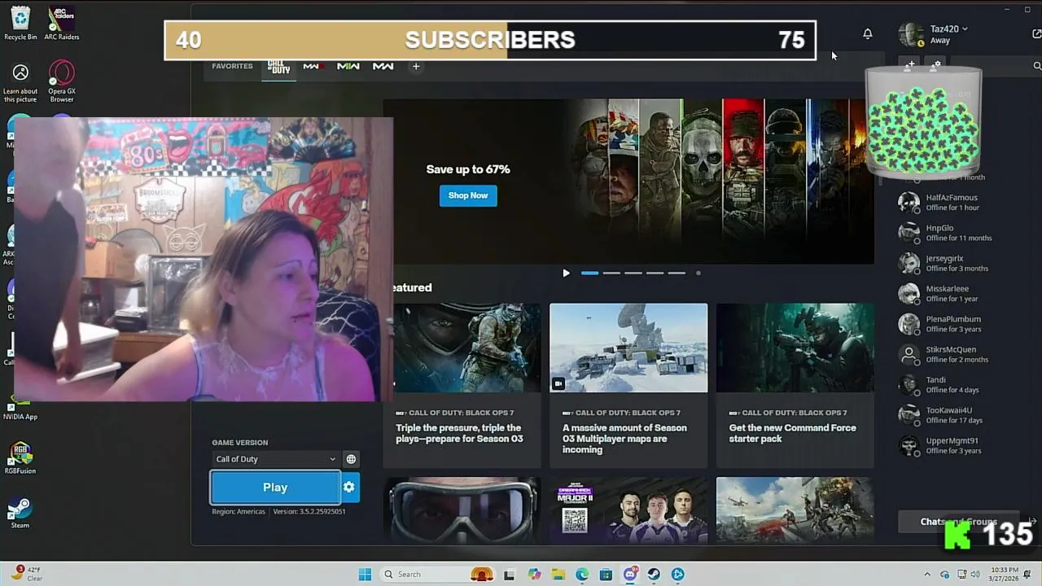Open the notifications bell

[x=868, y=33]
